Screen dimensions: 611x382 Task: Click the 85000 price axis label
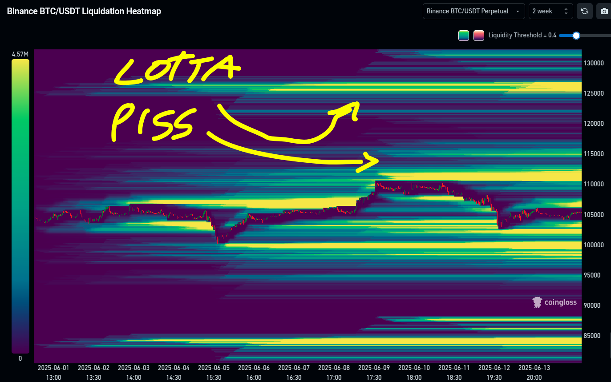click(593, 336)
